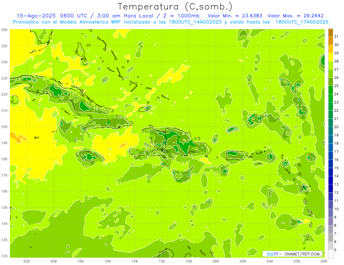344x265 pixels.
Task: Click the color scale label 29
Action: pos(337,53)
